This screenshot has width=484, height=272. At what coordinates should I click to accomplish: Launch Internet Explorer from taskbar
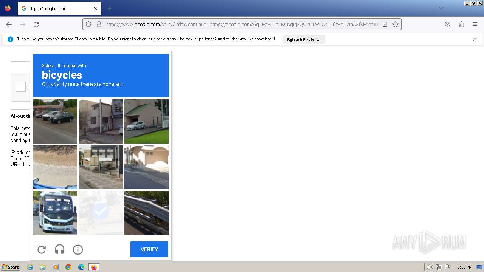pyautogui.click(x=30, y=267)
